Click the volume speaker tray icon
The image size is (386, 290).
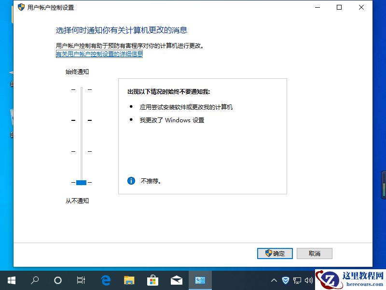click(x=310, y=280)
